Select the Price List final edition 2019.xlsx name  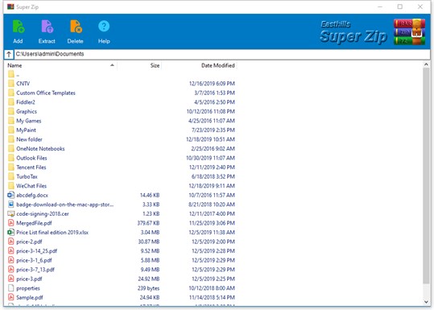[52, 232]
